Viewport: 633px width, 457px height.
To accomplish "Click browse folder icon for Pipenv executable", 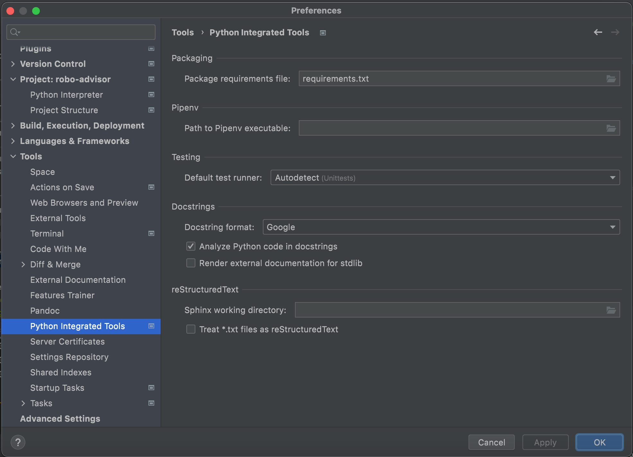I will [611, 128].
